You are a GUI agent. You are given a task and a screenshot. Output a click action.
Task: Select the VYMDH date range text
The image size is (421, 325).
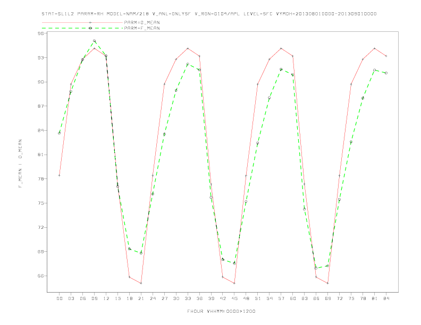pyautogui.click(x=326, y=14)
